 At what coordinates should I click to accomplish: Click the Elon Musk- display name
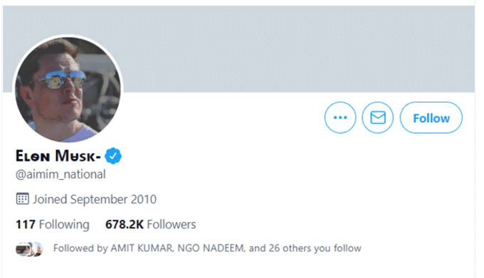coord(58,156)
